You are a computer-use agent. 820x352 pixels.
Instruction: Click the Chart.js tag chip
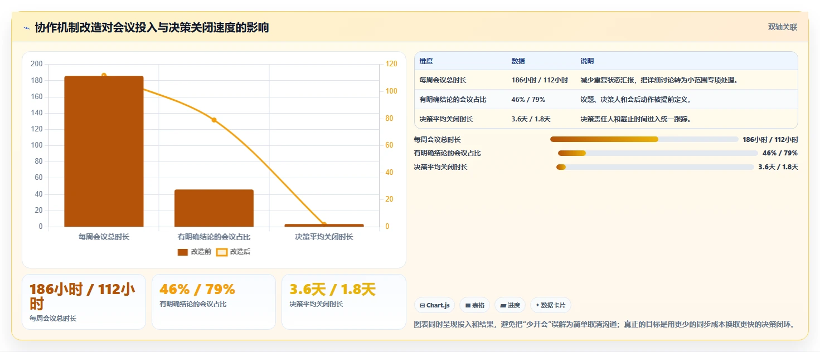pos(435,305)
